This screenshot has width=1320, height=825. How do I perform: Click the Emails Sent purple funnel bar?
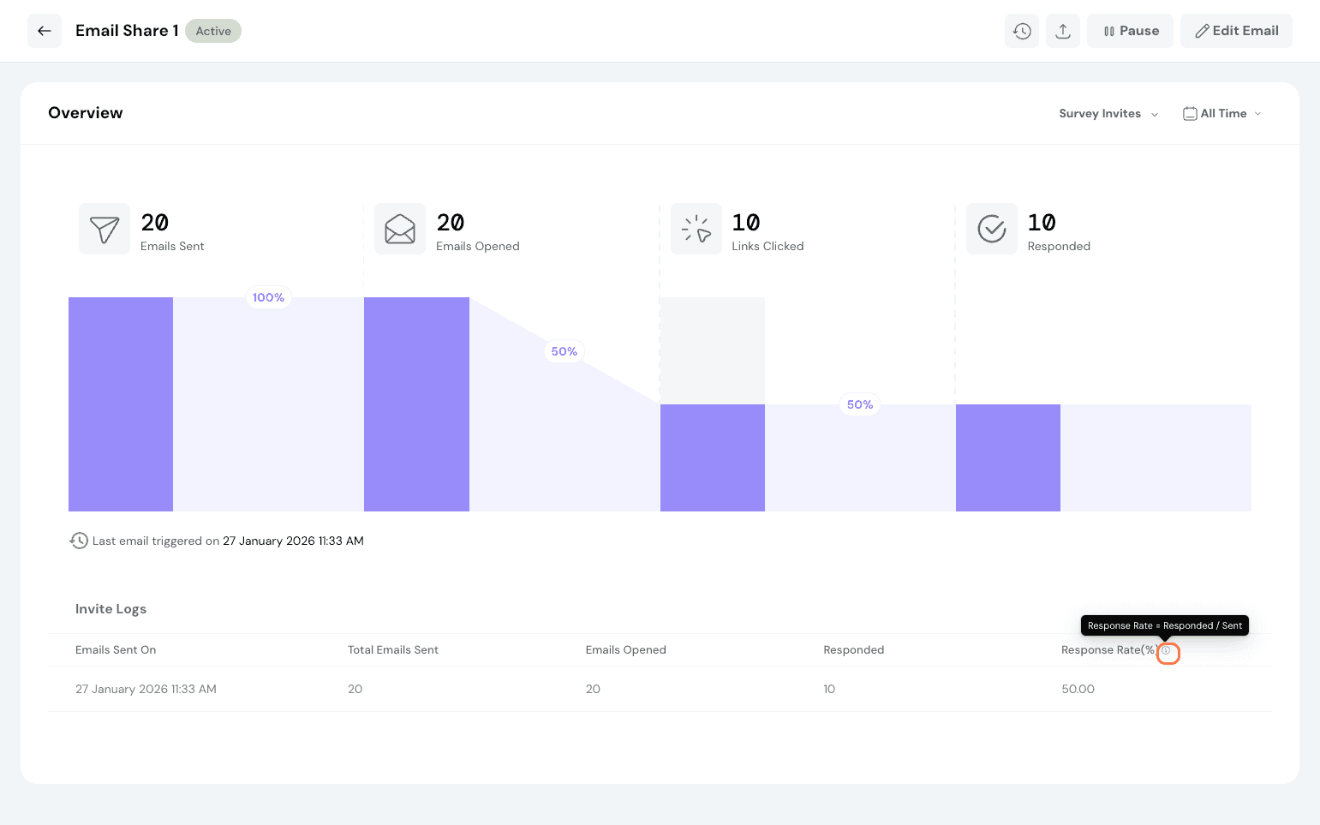121,404
